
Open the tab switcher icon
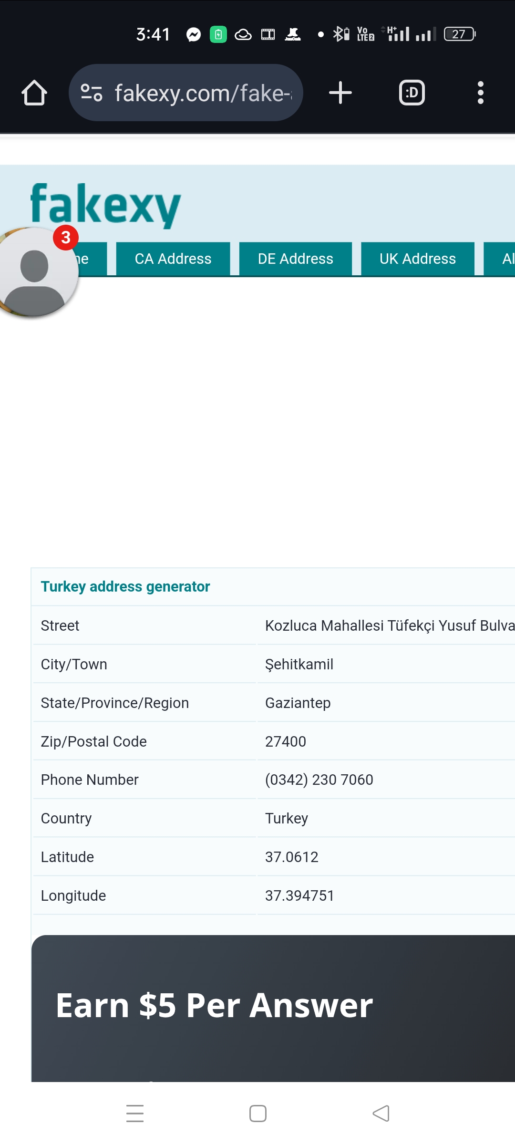pyautogui.click(x=412, y=93)
